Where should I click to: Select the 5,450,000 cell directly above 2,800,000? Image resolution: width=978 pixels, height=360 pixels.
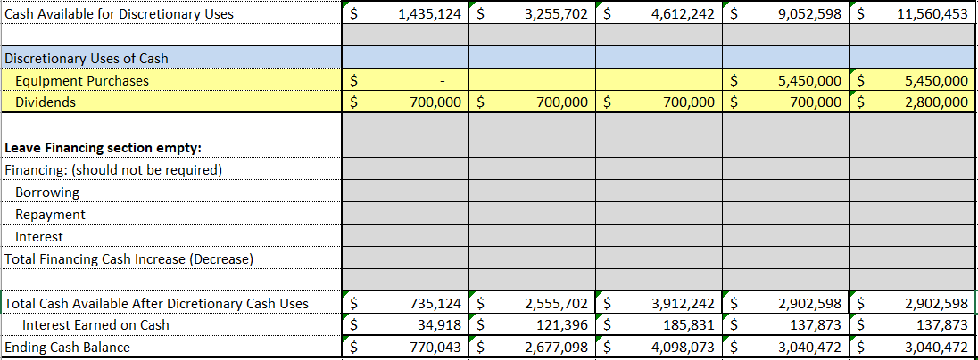click(x=913, y=80)
